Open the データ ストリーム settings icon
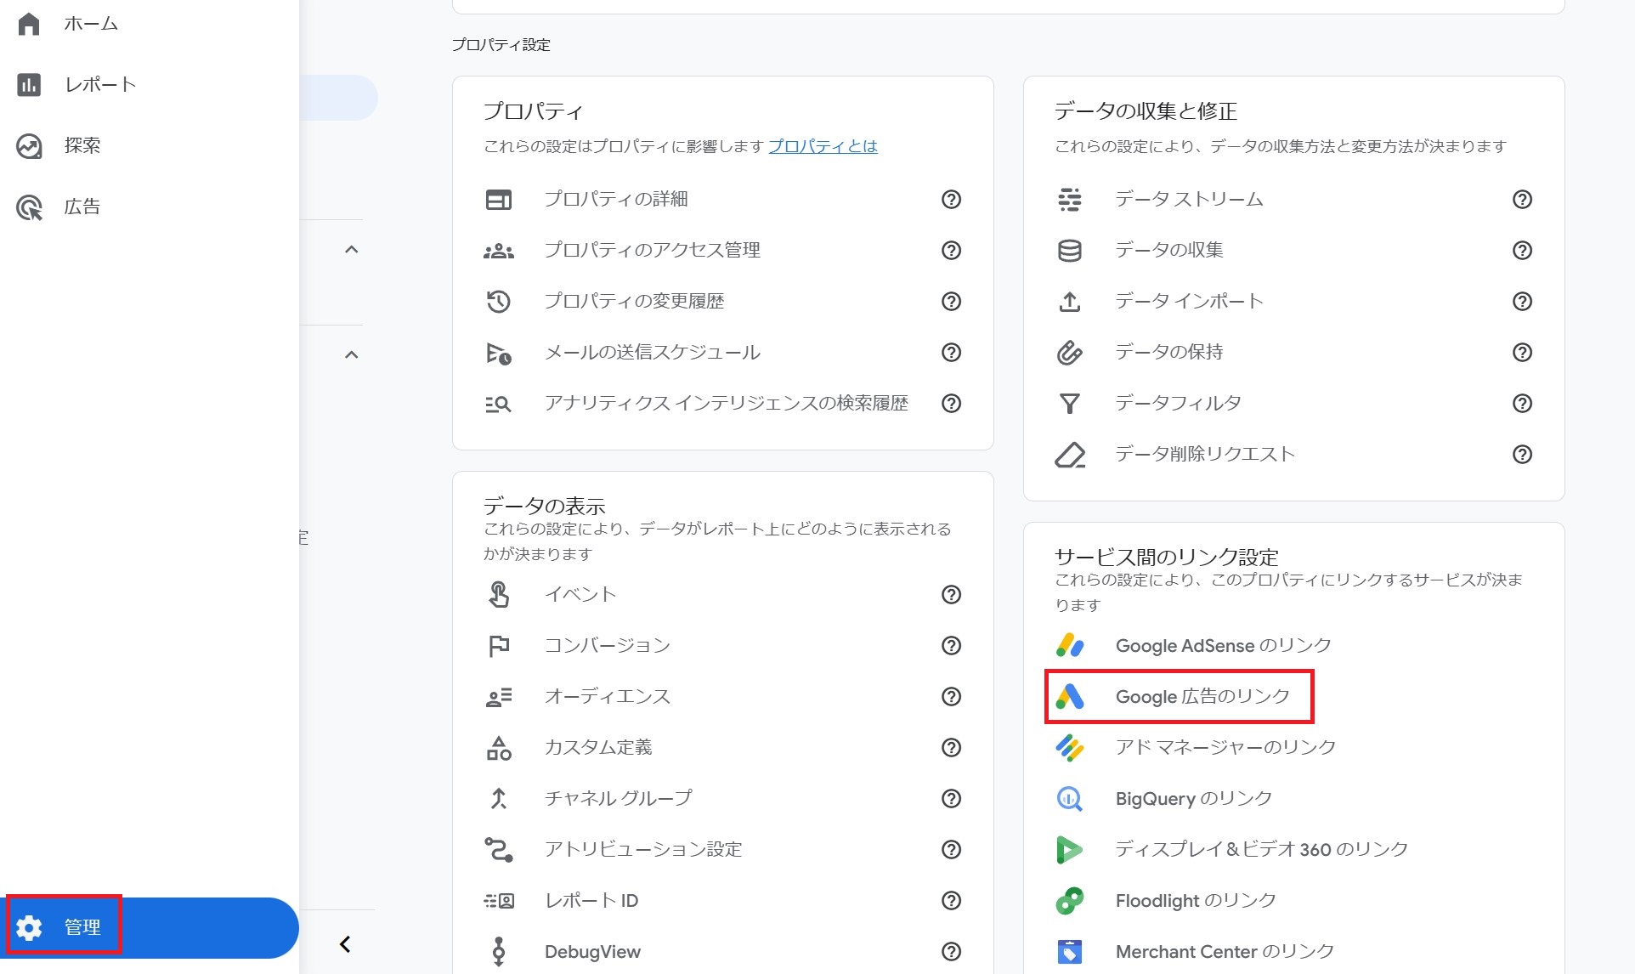Viewport: 1635px width, 974px height. tap(1070, 200)
